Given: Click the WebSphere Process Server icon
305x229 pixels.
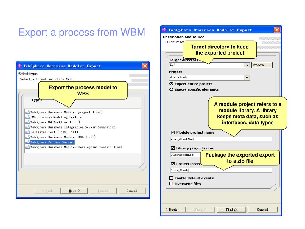Looking at the screenshot, I should [27, 142].
